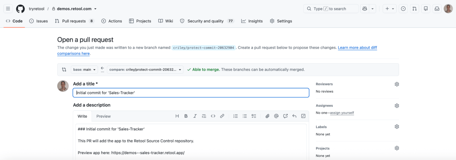
Task: Open the Actions tab
Action: (112, 21)
